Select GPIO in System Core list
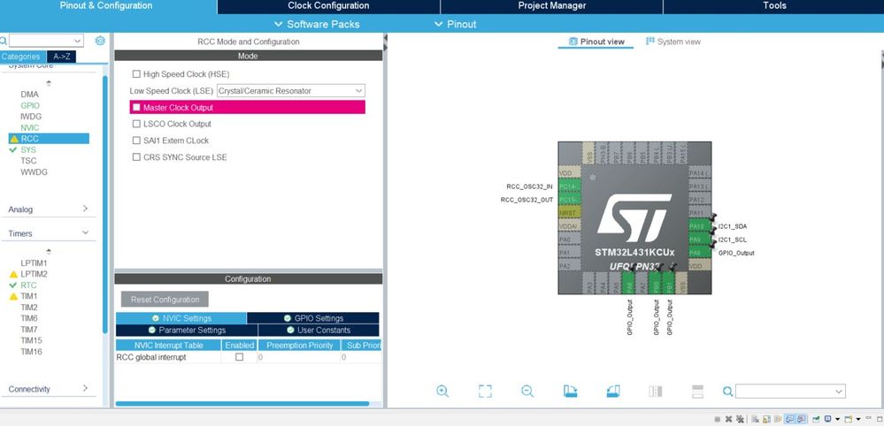884x426 pixels. point(30,106)
